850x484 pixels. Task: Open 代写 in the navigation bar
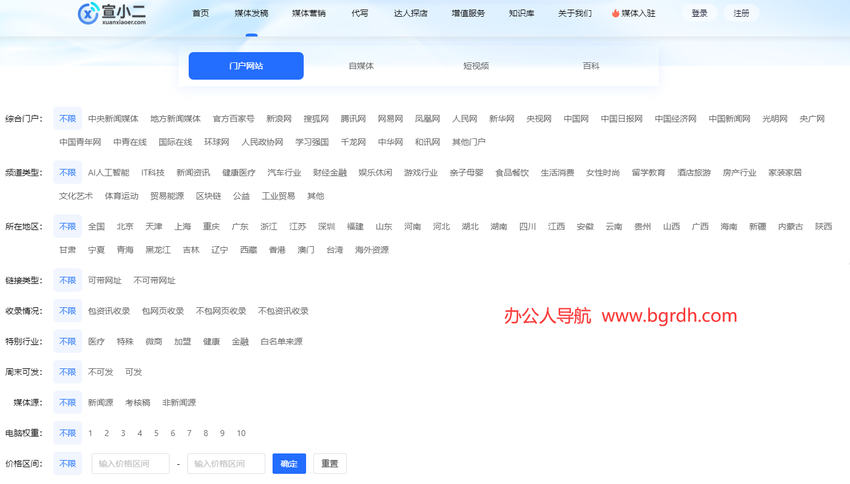pyautogui.click(x=360, y=13)
